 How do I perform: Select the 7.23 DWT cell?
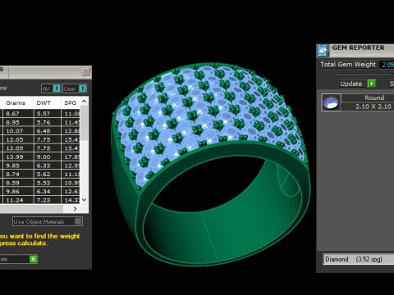tap(47, 200)
